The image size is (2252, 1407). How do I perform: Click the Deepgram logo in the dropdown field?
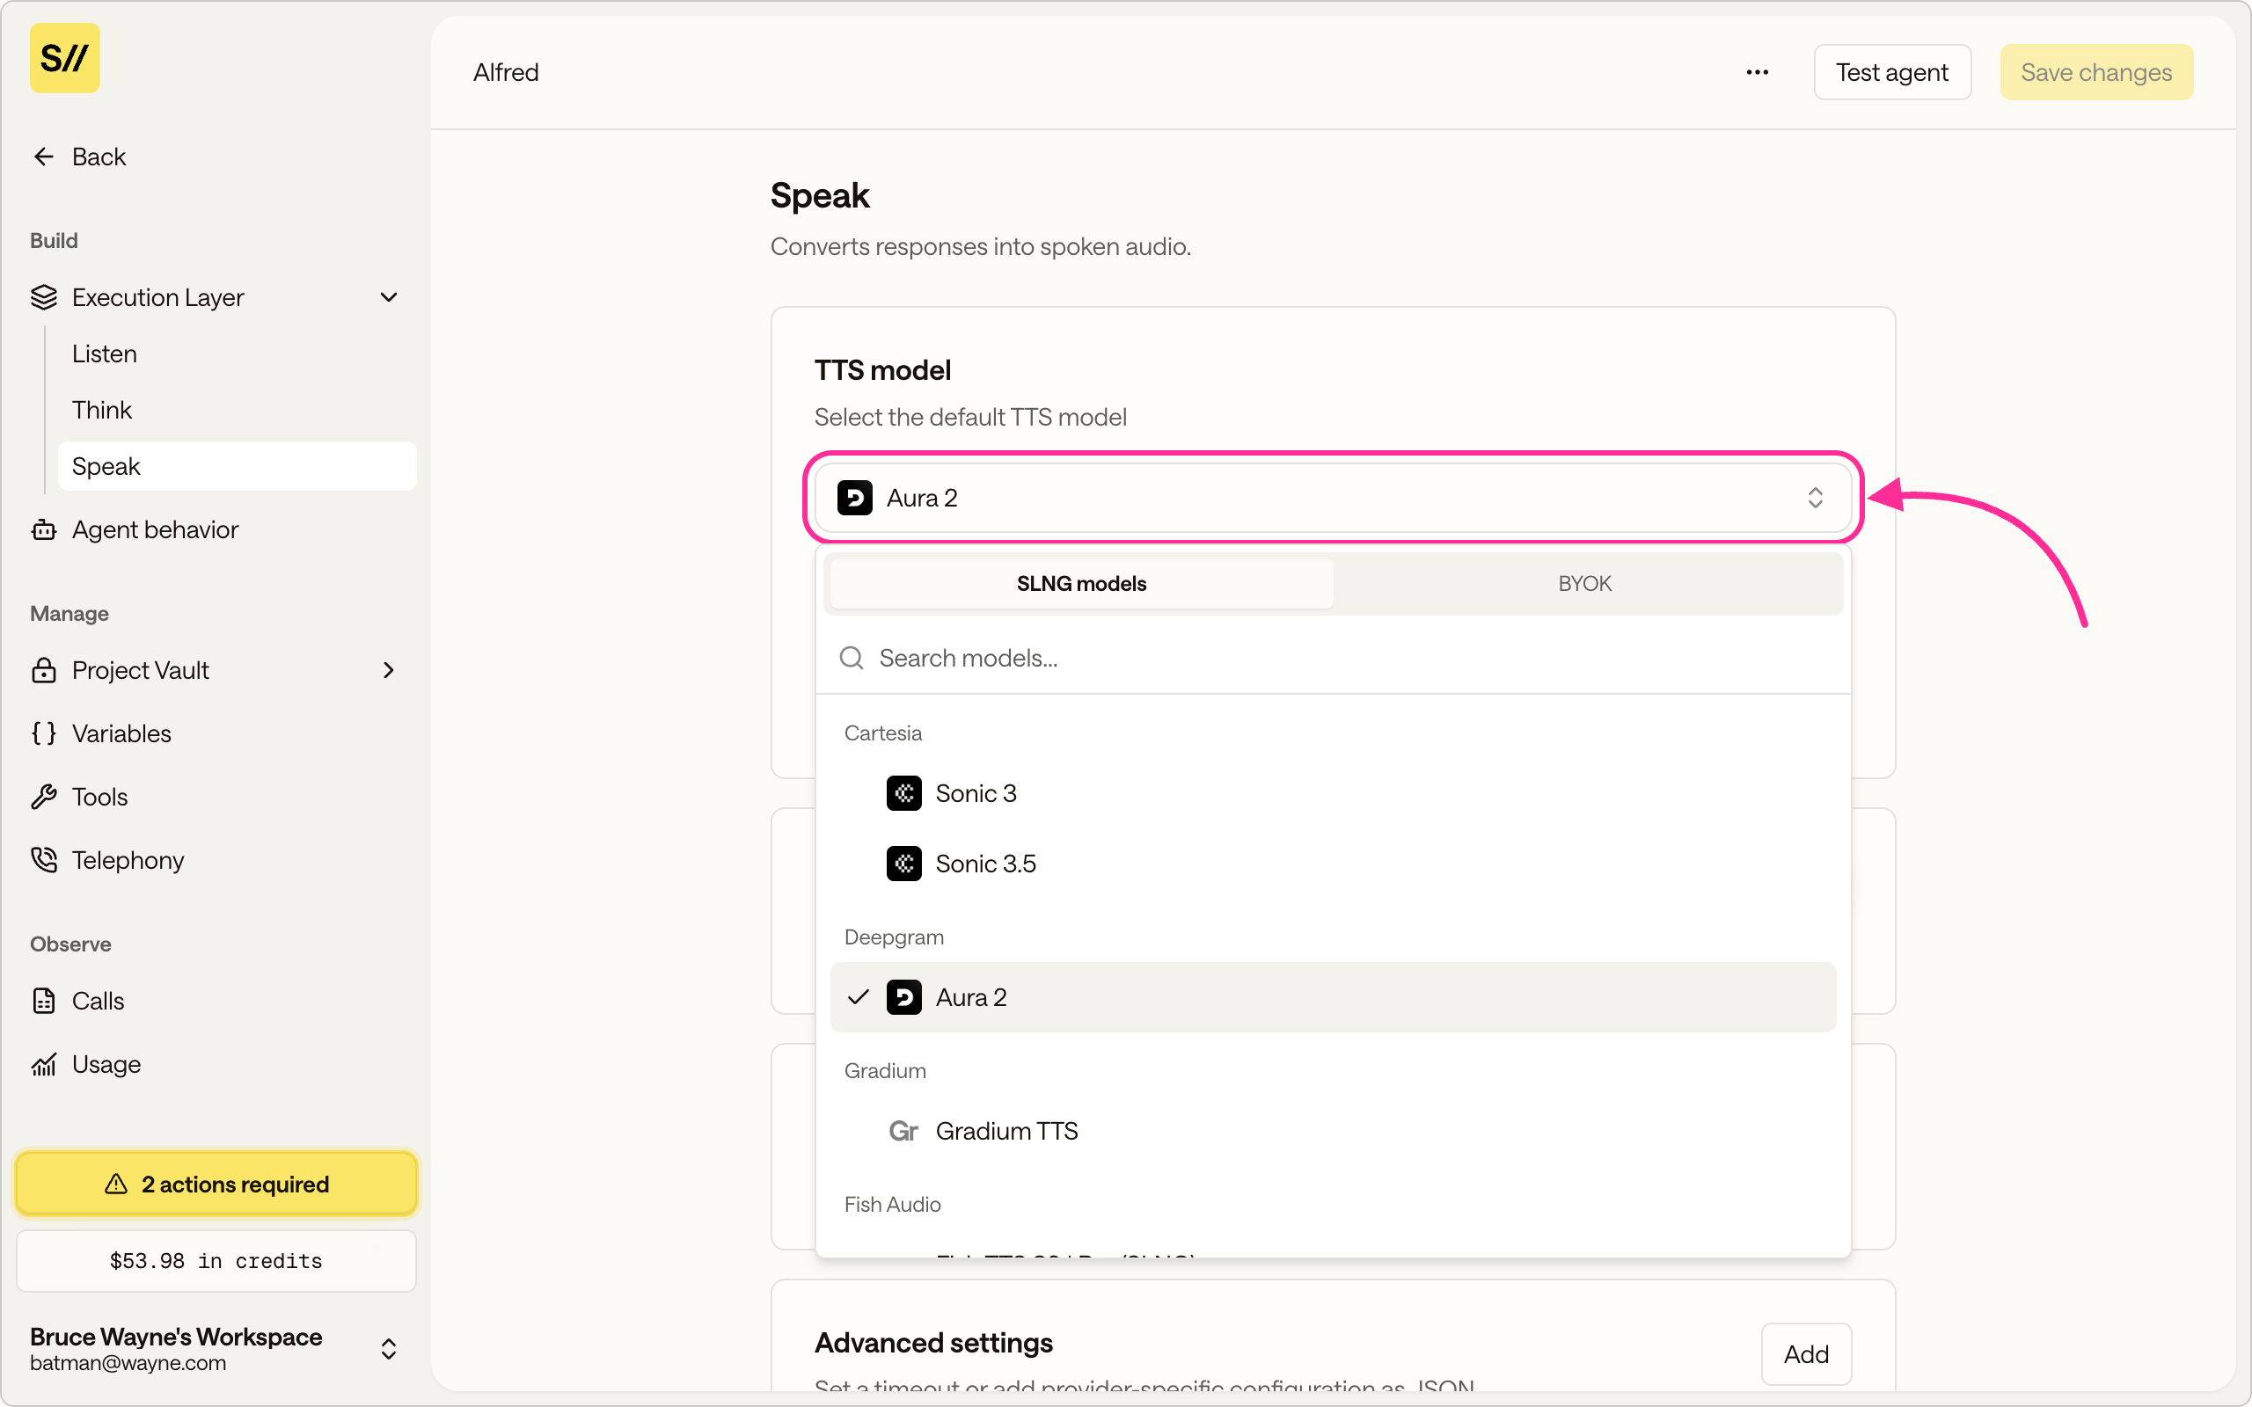(x=854, y=498)
